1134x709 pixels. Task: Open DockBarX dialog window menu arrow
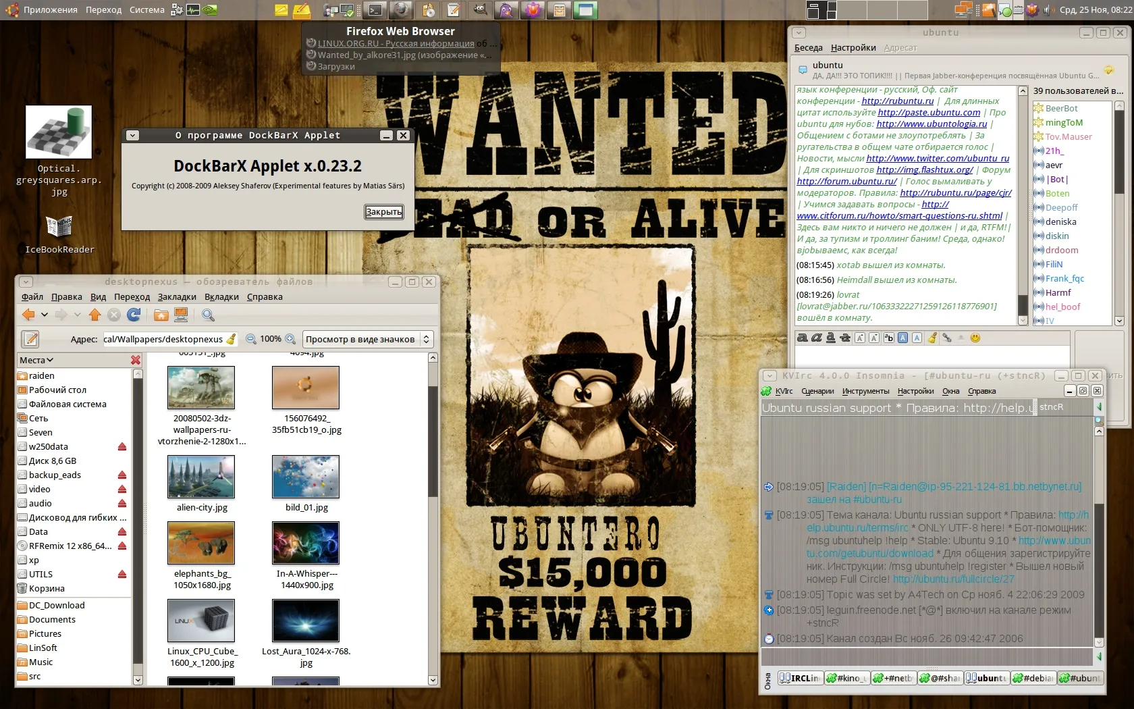pos(132,135)
